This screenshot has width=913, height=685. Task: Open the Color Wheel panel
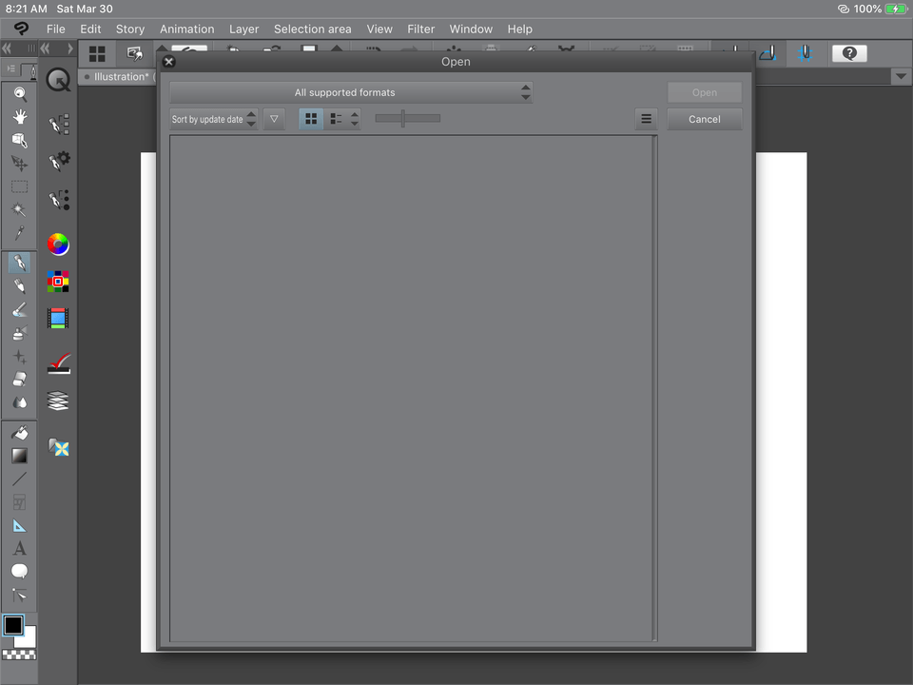coord(58,245)
